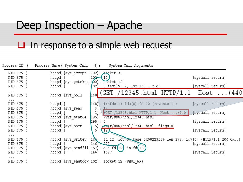Select the "[sys_stat64" system call entry
The width and height of the screenshot is (243, 182).
pyautogui.click(x=75, y=117)
